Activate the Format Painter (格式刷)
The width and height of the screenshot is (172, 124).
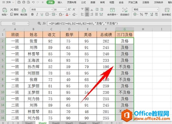click(x=24, y=11)
